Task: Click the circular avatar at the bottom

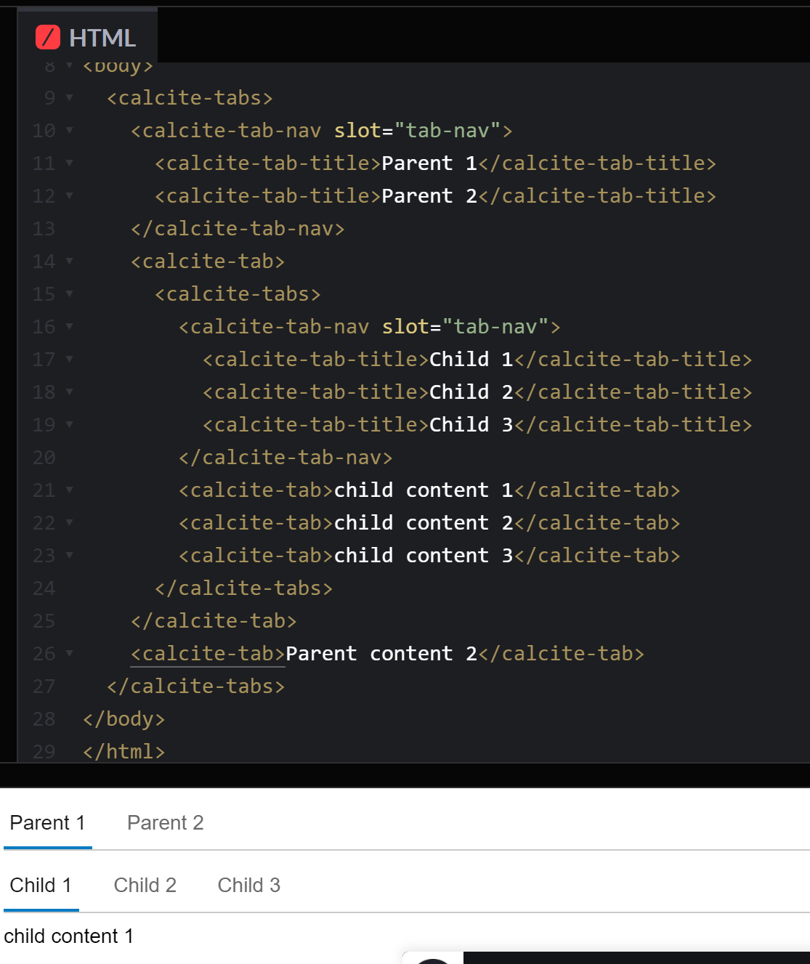Action: point(434,961)
